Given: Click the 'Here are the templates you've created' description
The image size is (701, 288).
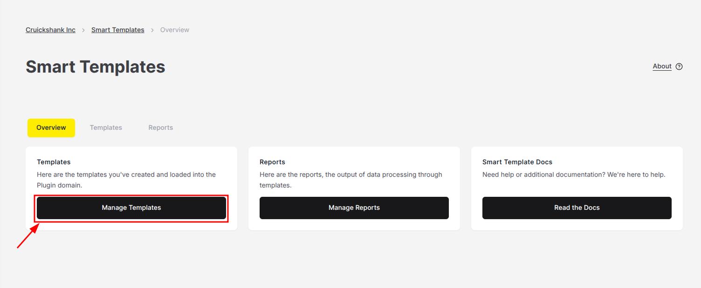Looking at the screenshot, I should coord(126,180).
